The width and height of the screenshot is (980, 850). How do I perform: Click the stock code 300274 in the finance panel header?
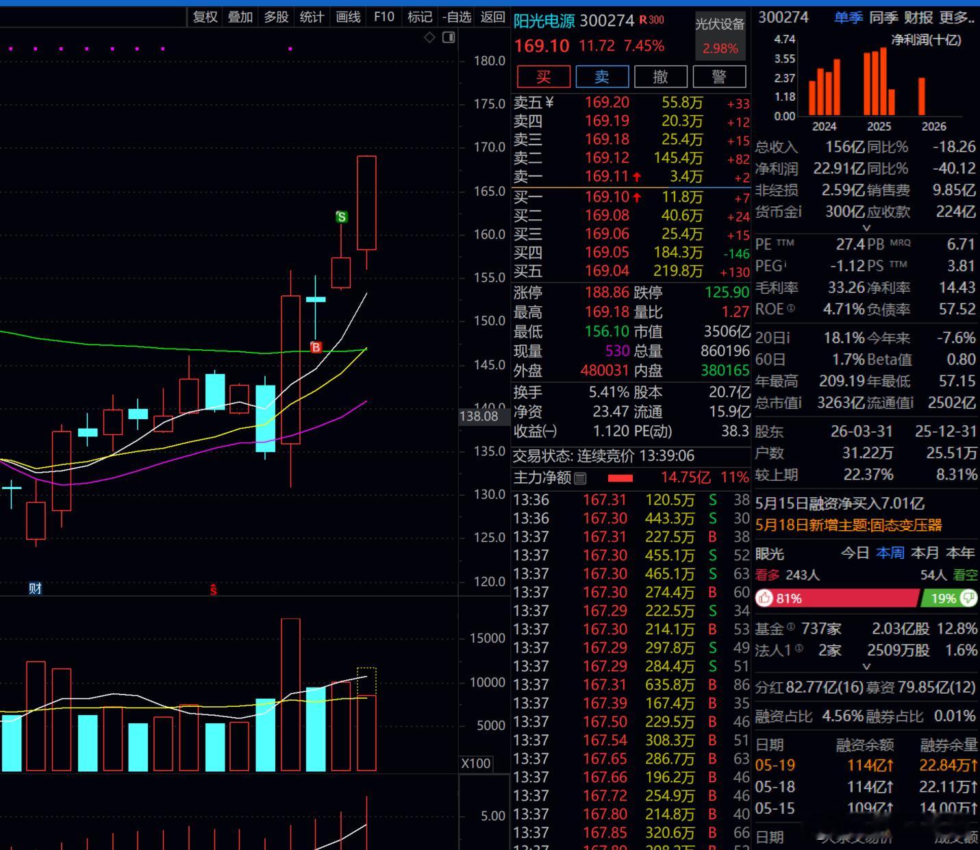pos(783,18)
